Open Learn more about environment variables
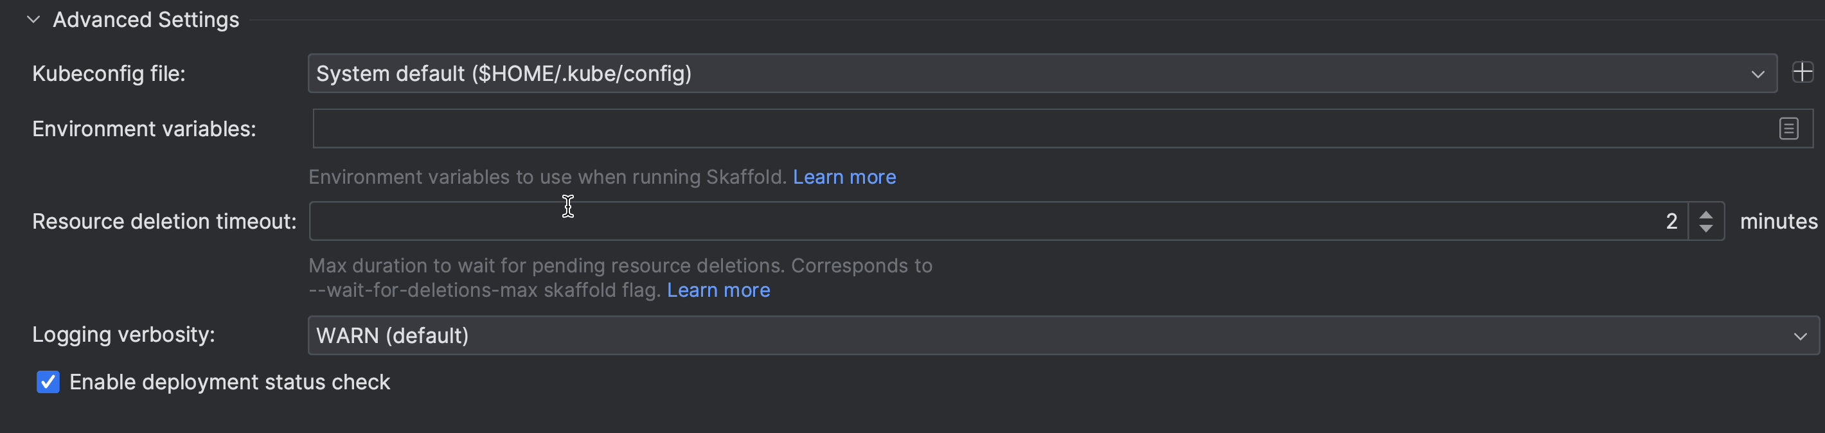This screenshot has height=433, width=1825. (844, 177)
